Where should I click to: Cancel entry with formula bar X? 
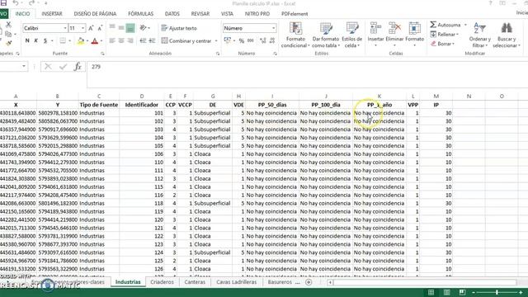(48, 67)
